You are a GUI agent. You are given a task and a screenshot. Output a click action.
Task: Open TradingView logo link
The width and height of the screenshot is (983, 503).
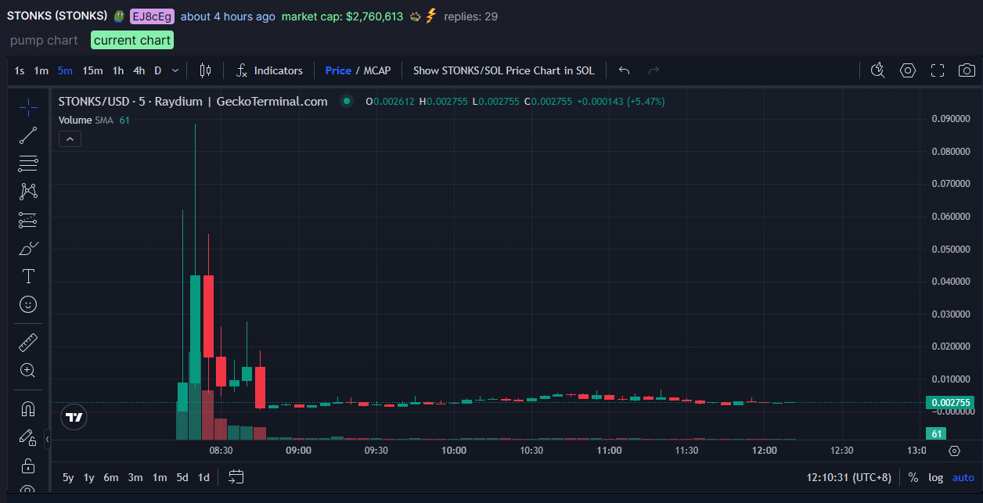(74, 417)
